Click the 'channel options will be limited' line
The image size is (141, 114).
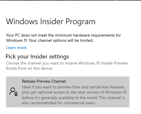(50, 40)
